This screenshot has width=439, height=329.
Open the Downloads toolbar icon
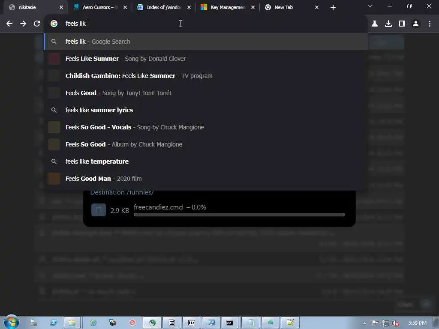point(388,24)
